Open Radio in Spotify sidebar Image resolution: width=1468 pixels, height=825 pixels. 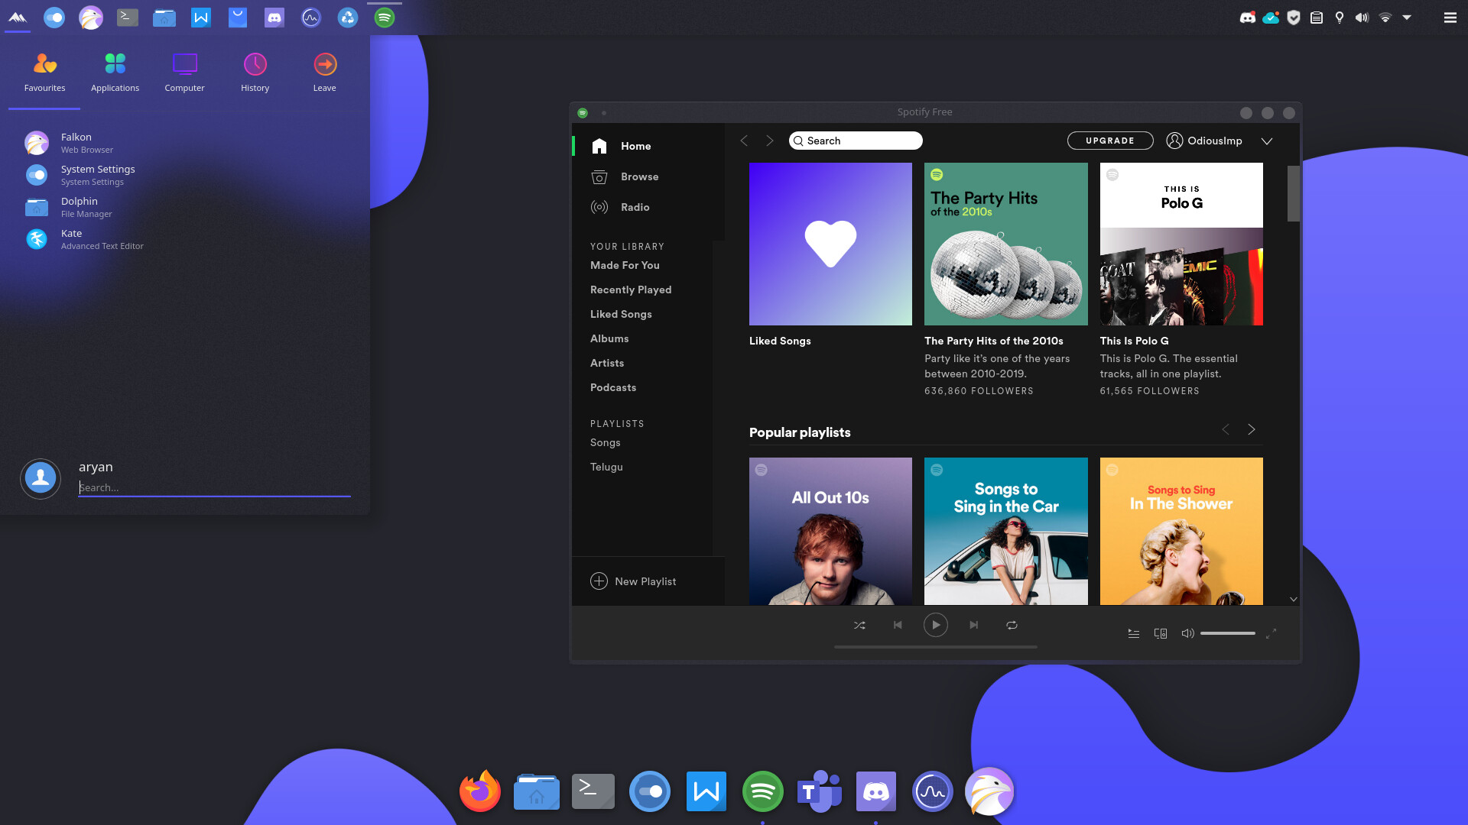point(635,207)
